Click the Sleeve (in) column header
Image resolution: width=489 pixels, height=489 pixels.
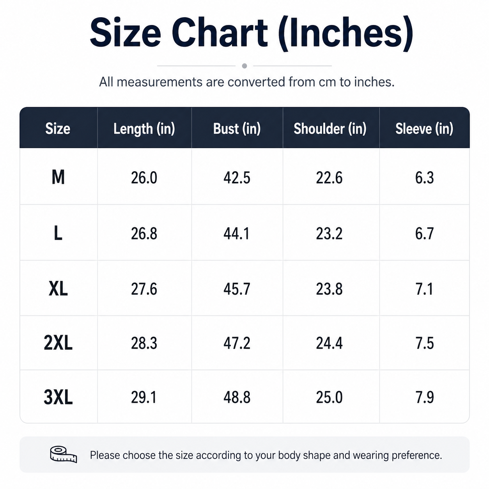click(424, 129)
